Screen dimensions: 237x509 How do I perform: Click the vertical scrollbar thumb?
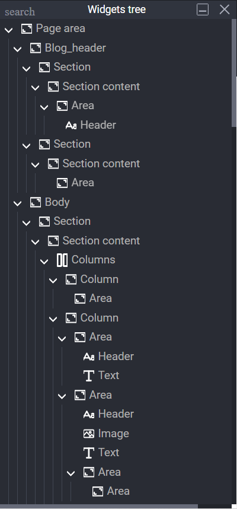coord(234,73)
